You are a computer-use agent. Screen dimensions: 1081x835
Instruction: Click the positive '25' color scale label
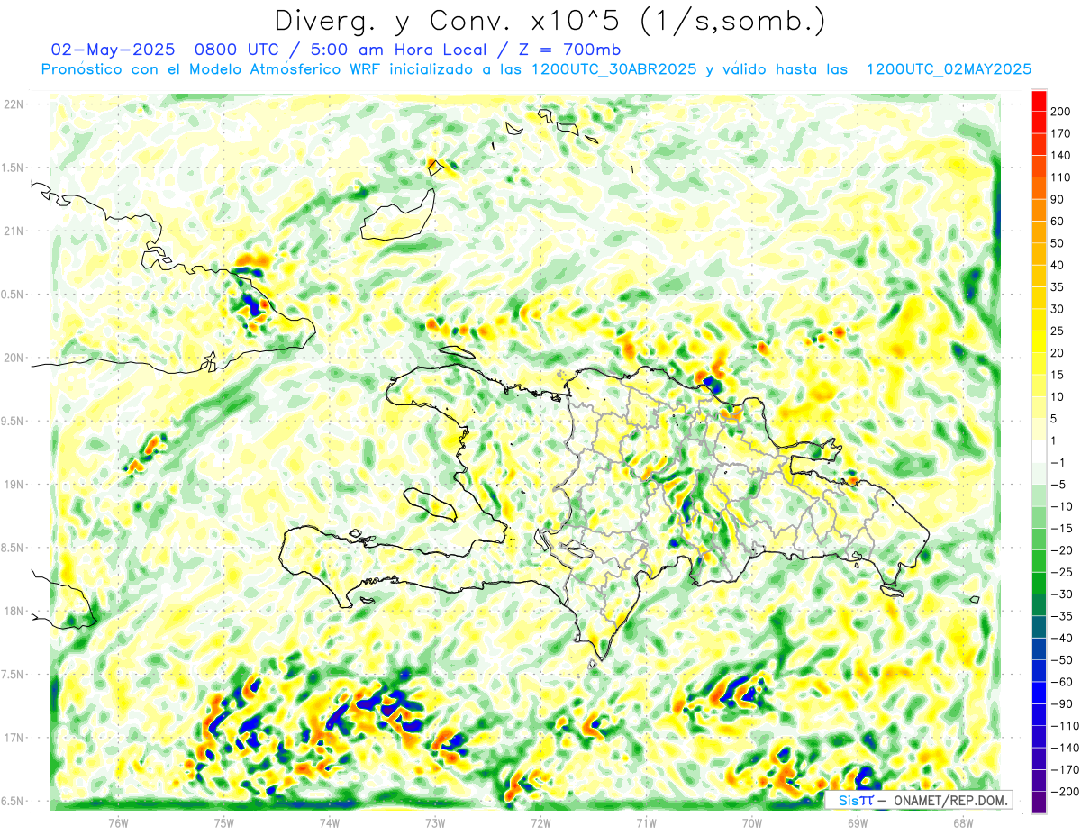1058,331
